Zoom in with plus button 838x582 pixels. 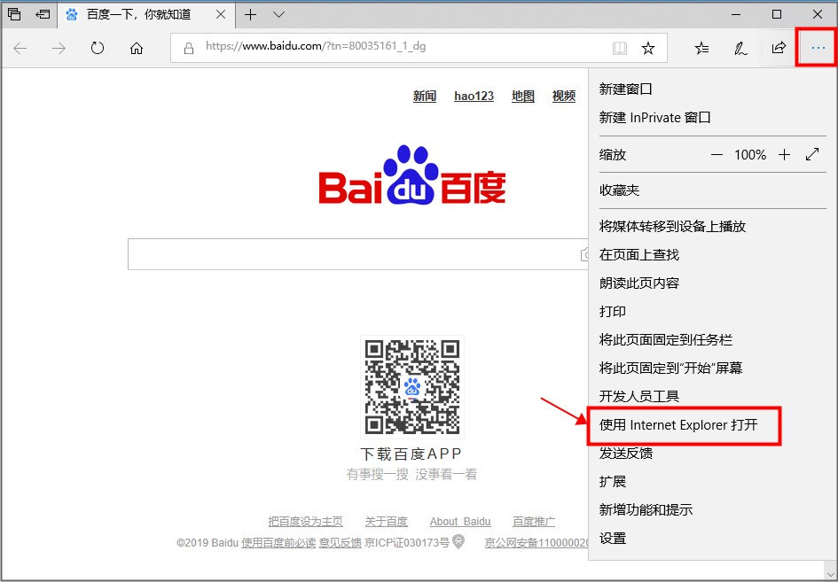[x=784, y=155]
